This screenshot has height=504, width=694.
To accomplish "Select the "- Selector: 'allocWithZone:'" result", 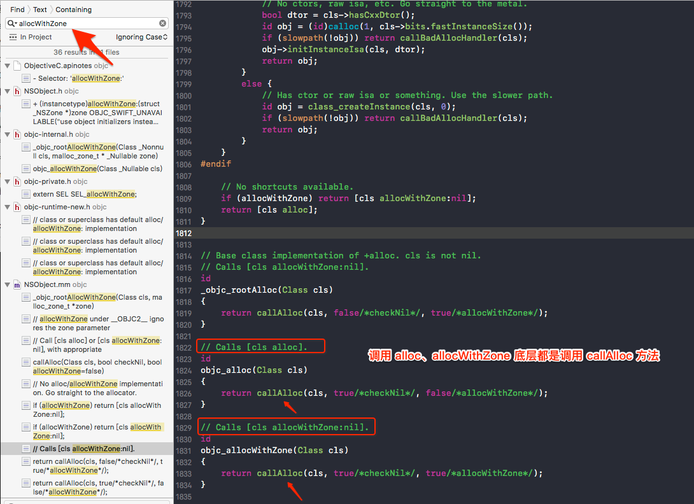I will coord(78,78).
